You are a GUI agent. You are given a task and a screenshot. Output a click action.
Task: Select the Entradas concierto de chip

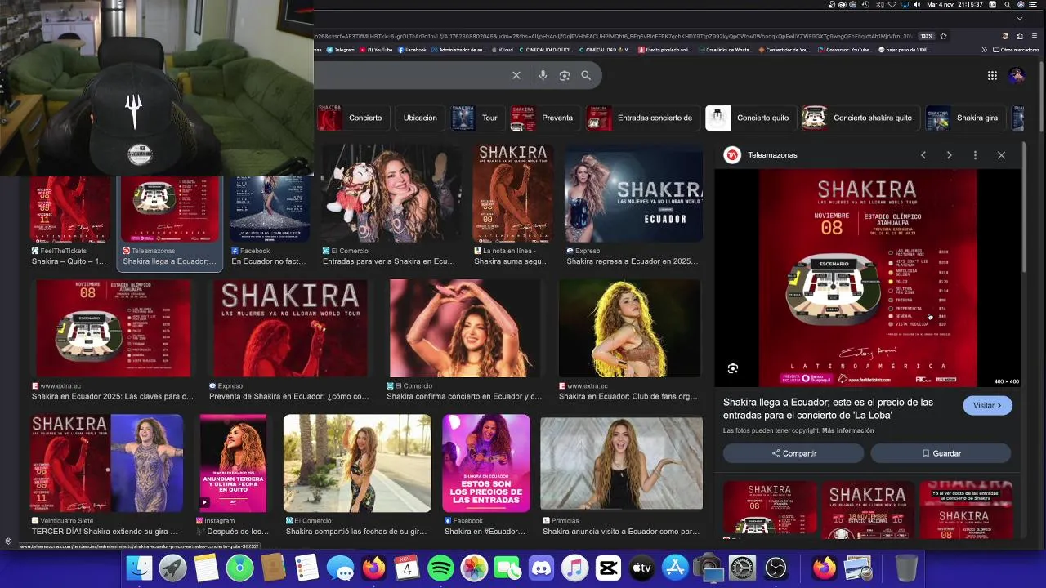point(642,118)
